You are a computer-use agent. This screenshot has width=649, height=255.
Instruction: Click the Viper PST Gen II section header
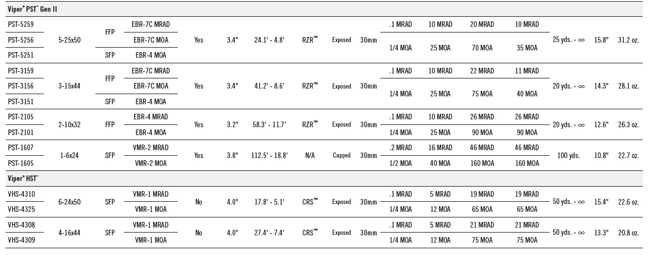pos(33,8)
